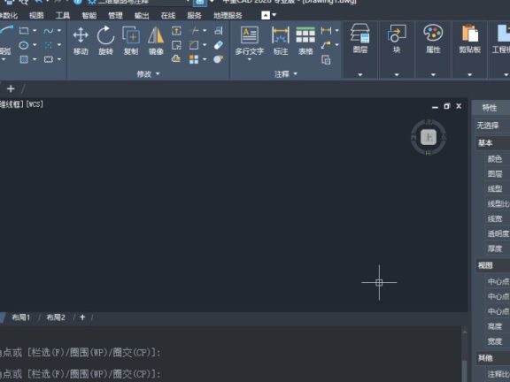
Task: Switch to the 布局2 layout tab
Action: (x=56, y=317)
